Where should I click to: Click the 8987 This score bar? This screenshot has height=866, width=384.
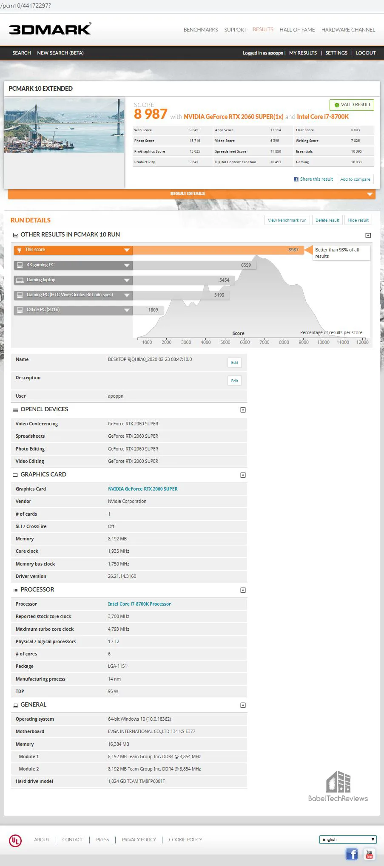pyautogui.click(x=219, y=250)
